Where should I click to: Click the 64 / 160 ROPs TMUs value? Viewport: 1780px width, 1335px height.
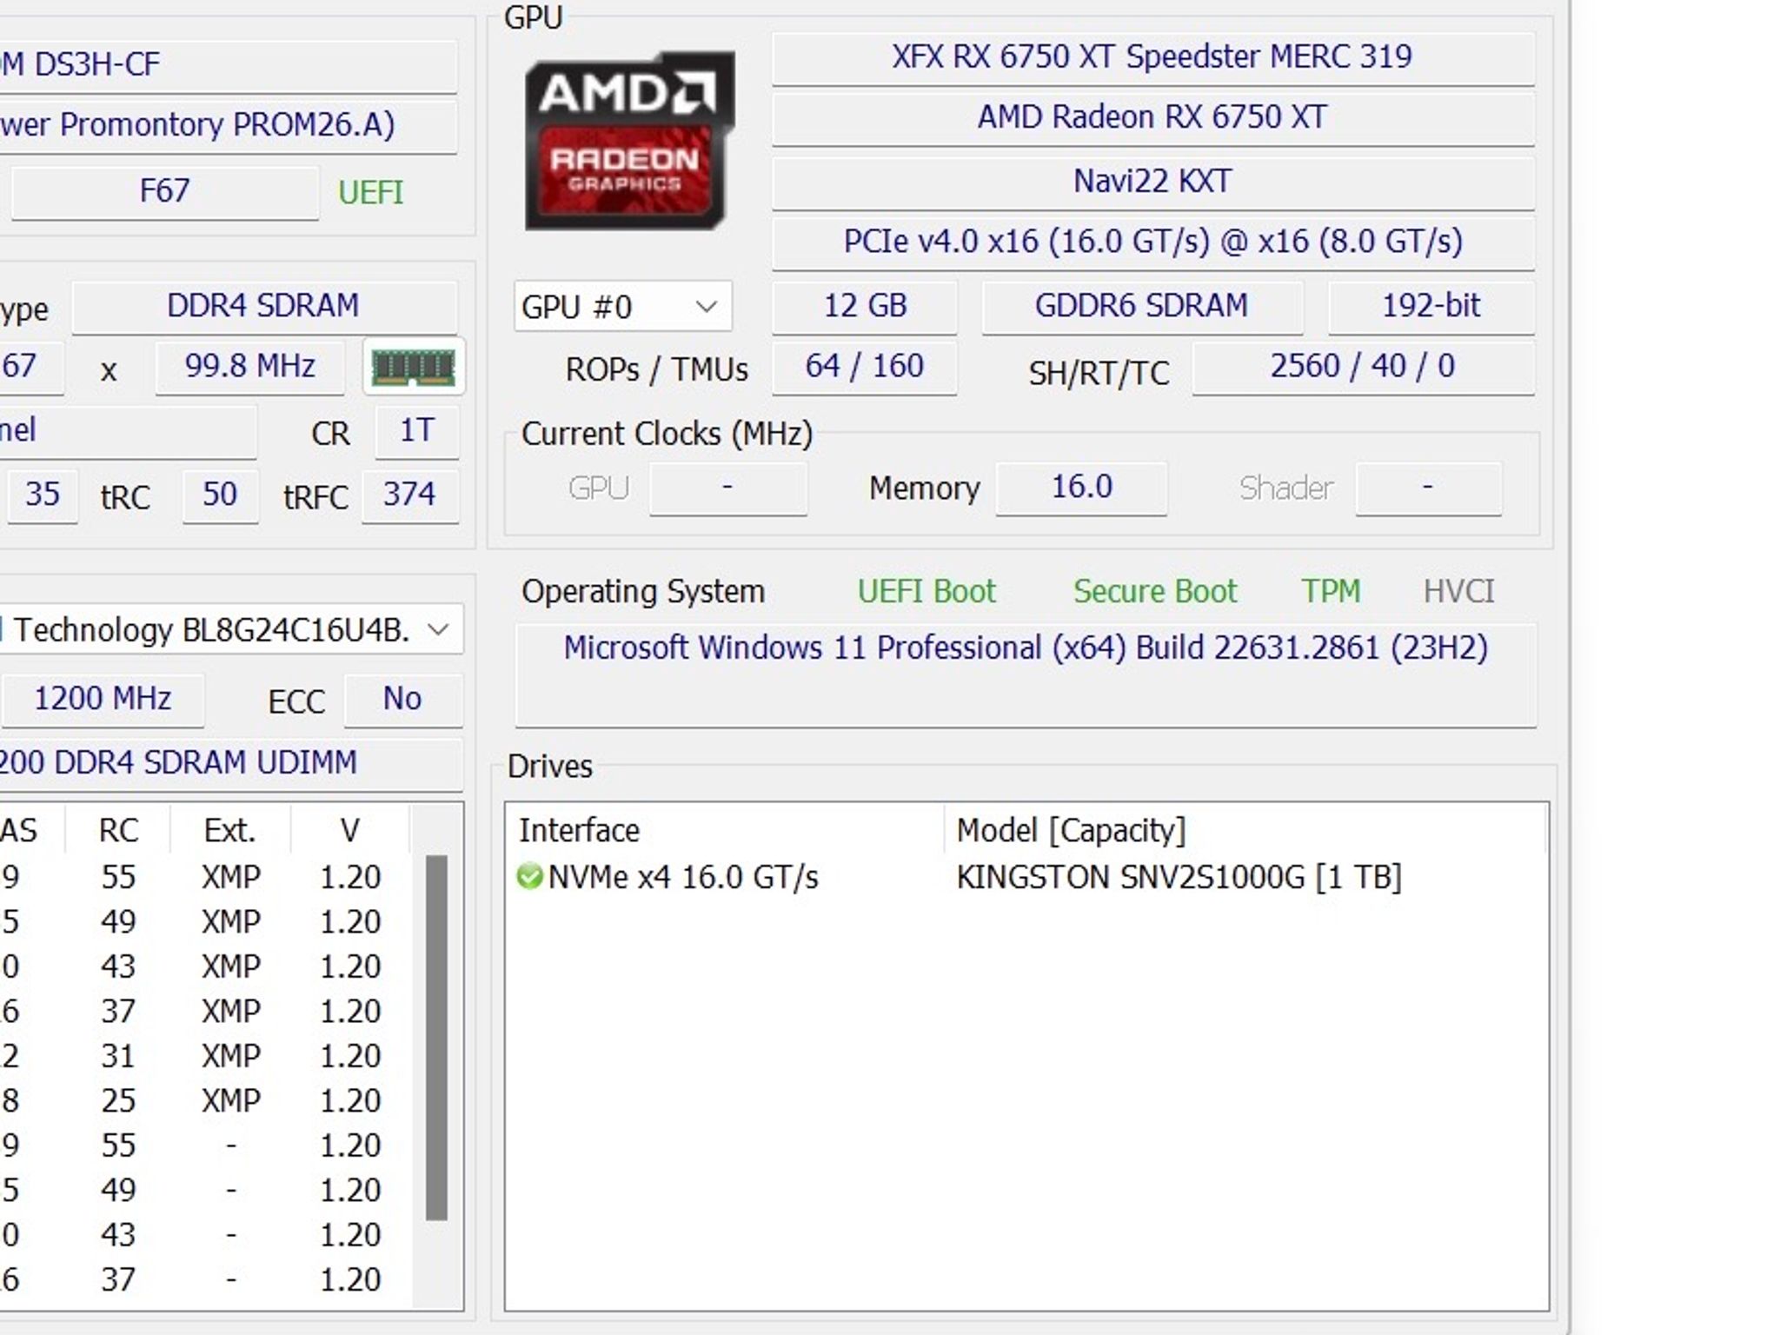865,367
